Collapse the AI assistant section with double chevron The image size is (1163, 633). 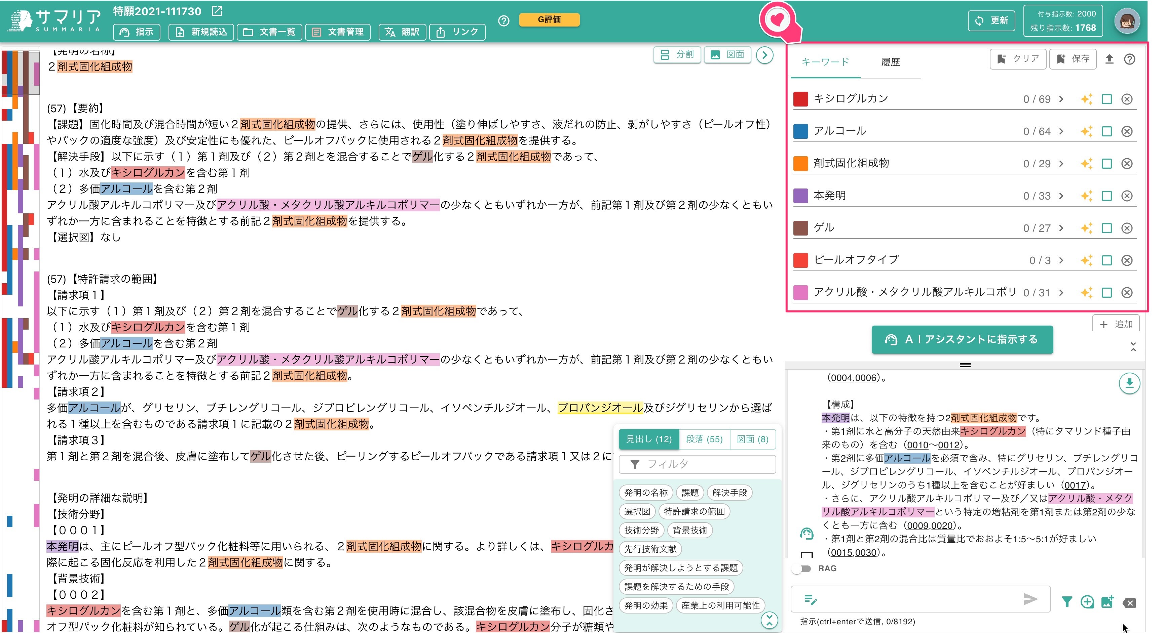pos(1133,346)
